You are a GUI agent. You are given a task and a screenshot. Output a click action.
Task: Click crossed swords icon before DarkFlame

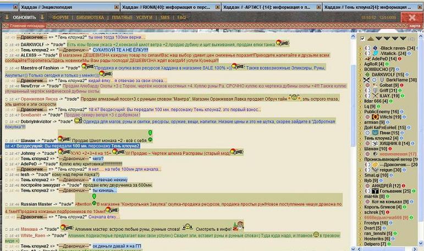click(366, 80)
